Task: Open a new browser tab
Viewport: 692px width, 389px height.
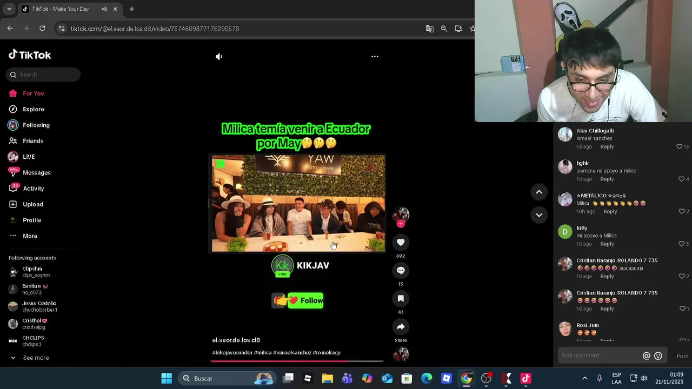Action: [131, 9]
